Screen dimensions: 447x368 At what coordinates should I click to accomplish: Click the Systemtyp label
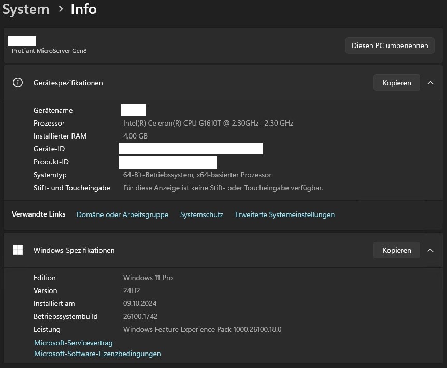pos(50,175)
